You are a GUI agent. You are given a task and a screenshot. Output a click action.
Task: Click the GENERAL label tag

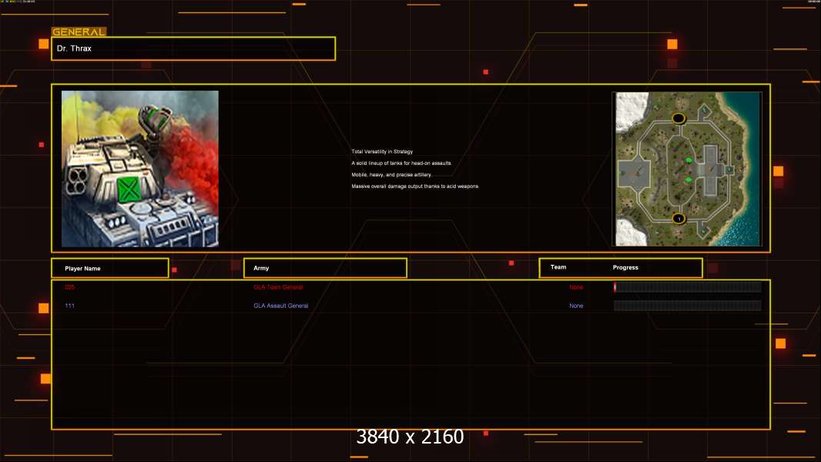[x=79, y=32]
